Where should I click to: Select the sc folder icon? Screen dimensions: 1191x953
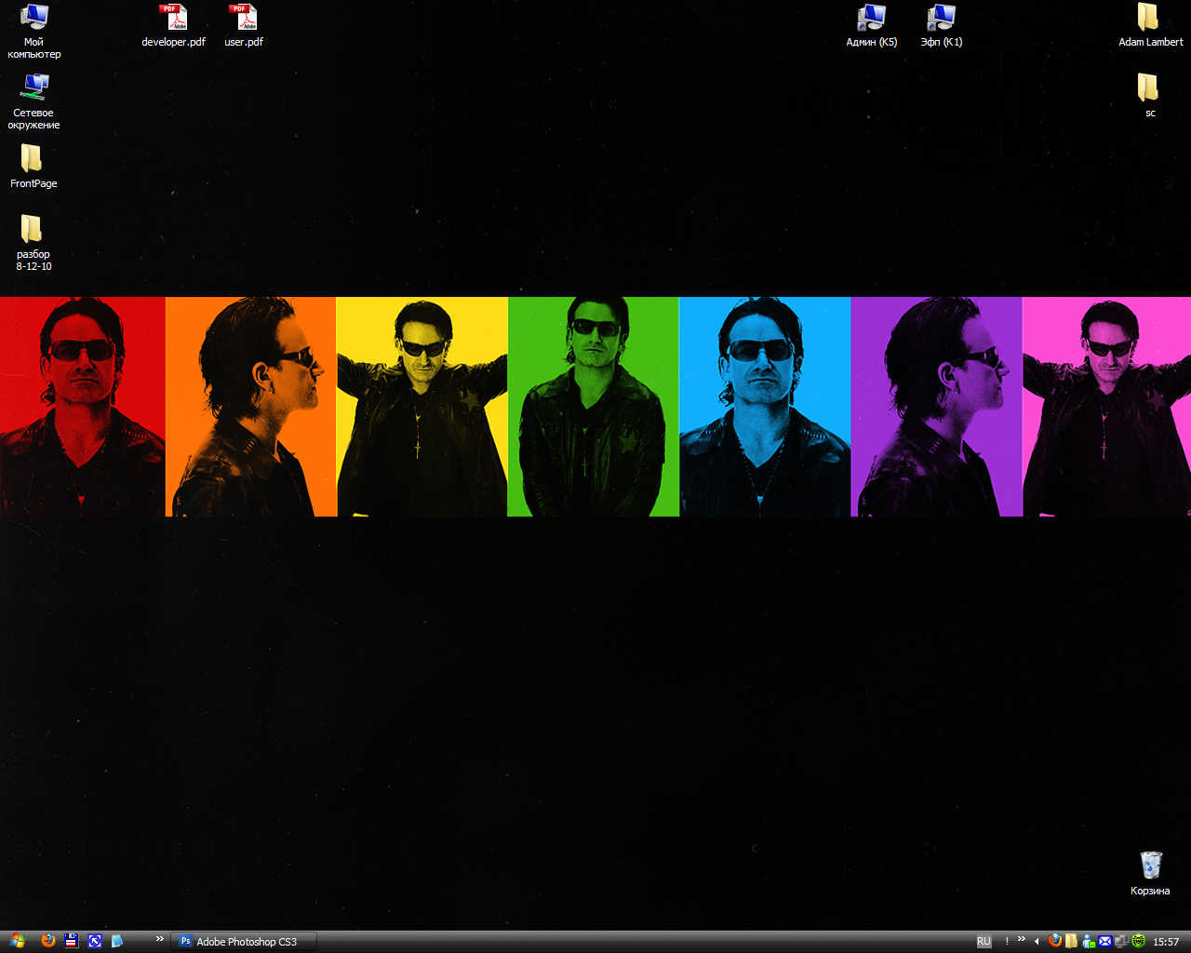tap(1150, 96)
